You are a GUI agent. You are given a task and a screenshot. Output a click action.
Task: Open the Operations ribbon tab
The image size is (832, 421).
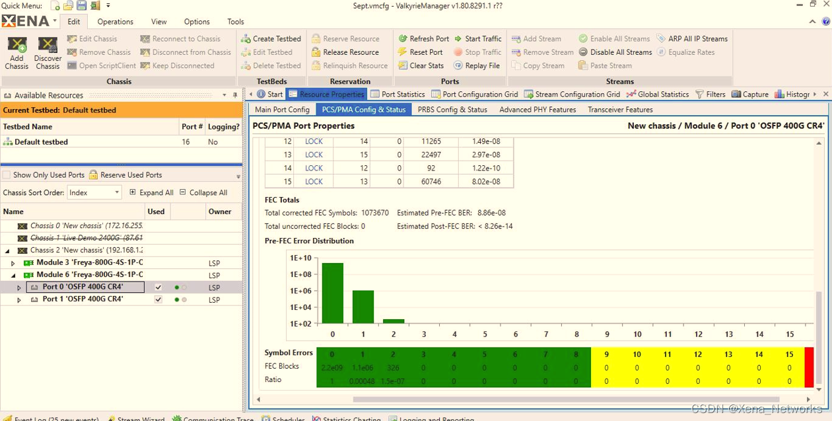(x=116, y=22)
